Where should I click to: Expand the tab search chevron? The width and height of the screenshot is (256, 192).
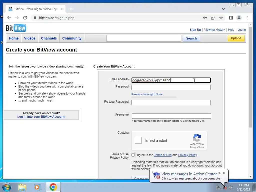[x=223, y=9]
